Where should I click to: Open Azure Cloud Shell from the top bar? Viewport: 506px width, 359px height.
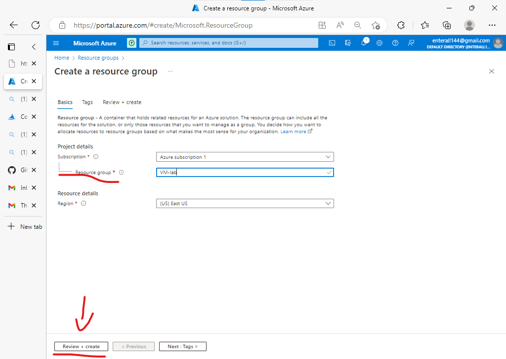click(x=332, y=43)
